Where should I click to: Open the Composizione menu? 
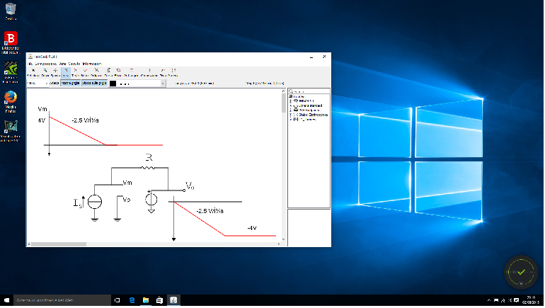click(45, 64)
